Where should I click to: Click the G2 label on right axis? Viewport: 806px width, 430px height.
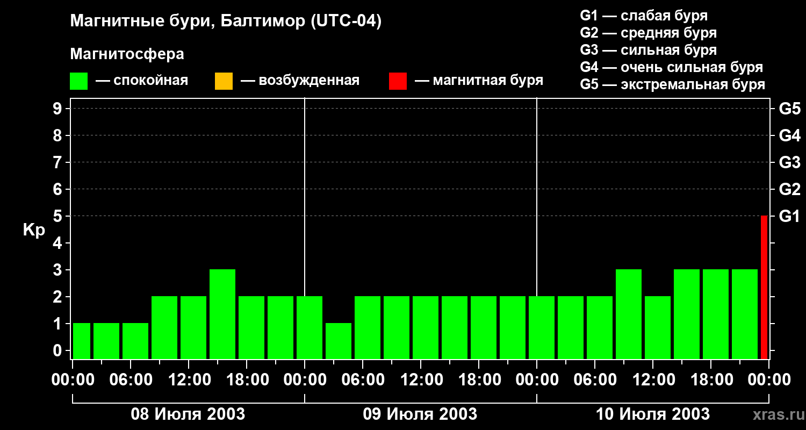[x=789, y=189]
